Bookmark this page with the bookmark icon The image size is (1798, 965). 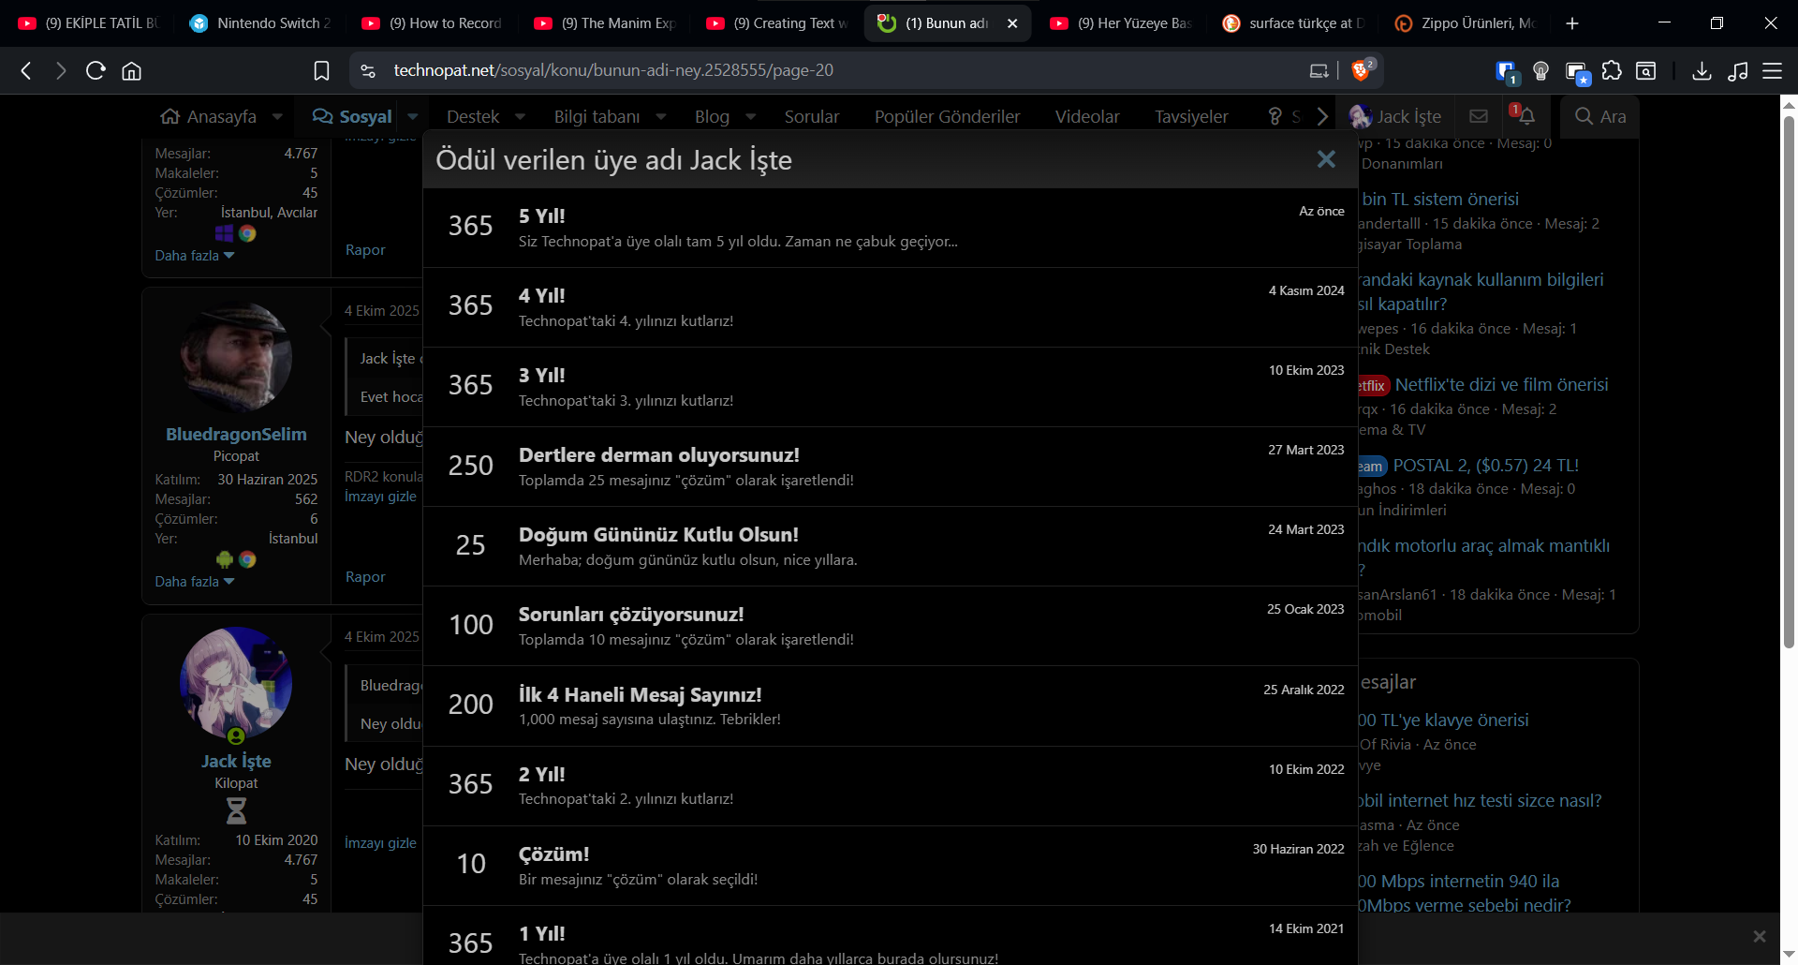[x=321, y=70]
